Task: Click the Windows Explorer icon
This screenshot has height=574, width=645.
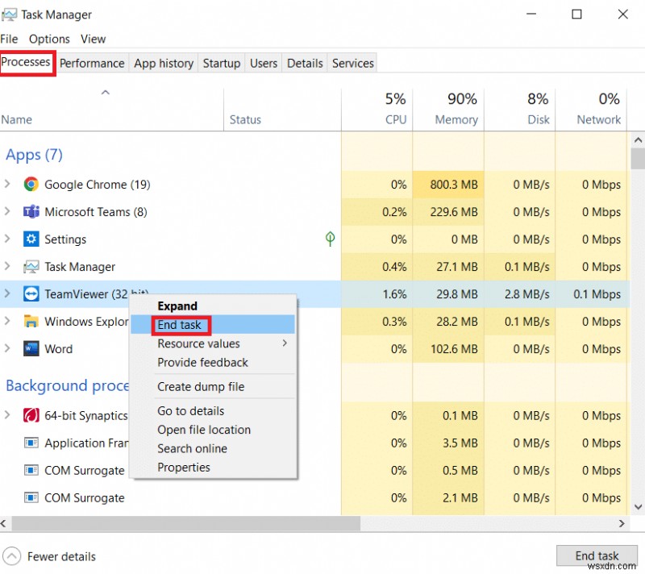Action: coord(30,322)
